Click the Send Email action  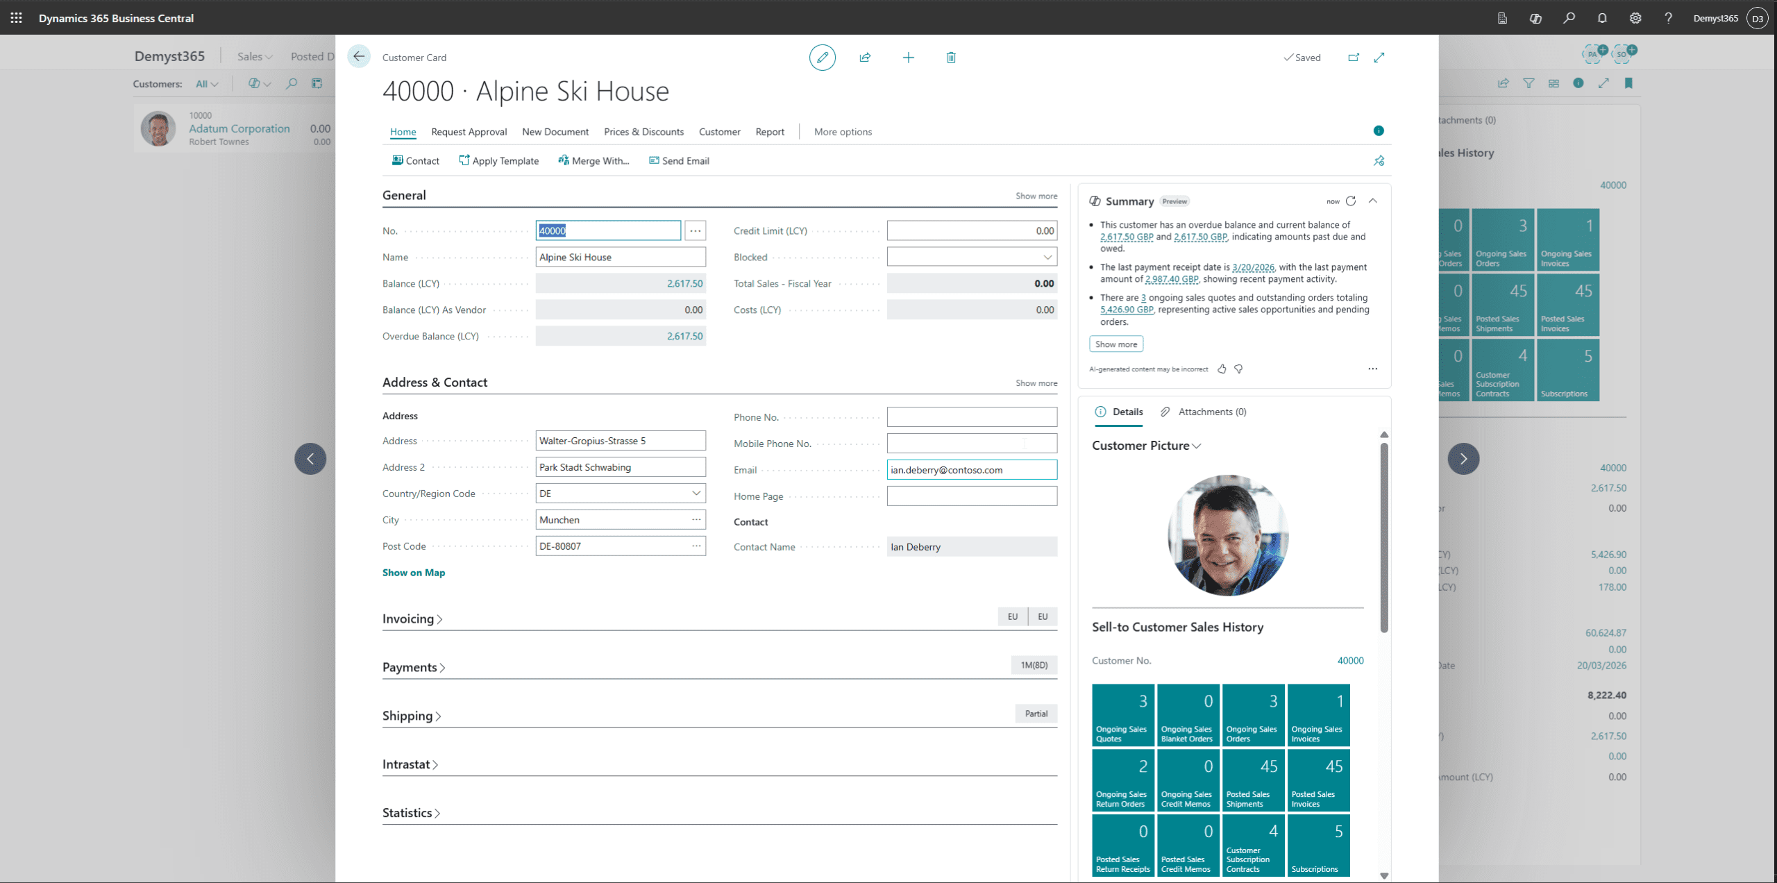(x=679, y=161)
